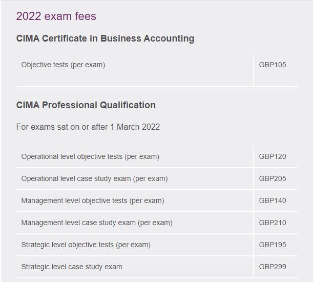Click the '1 March 2022' date text

click(x=135, y=127)
